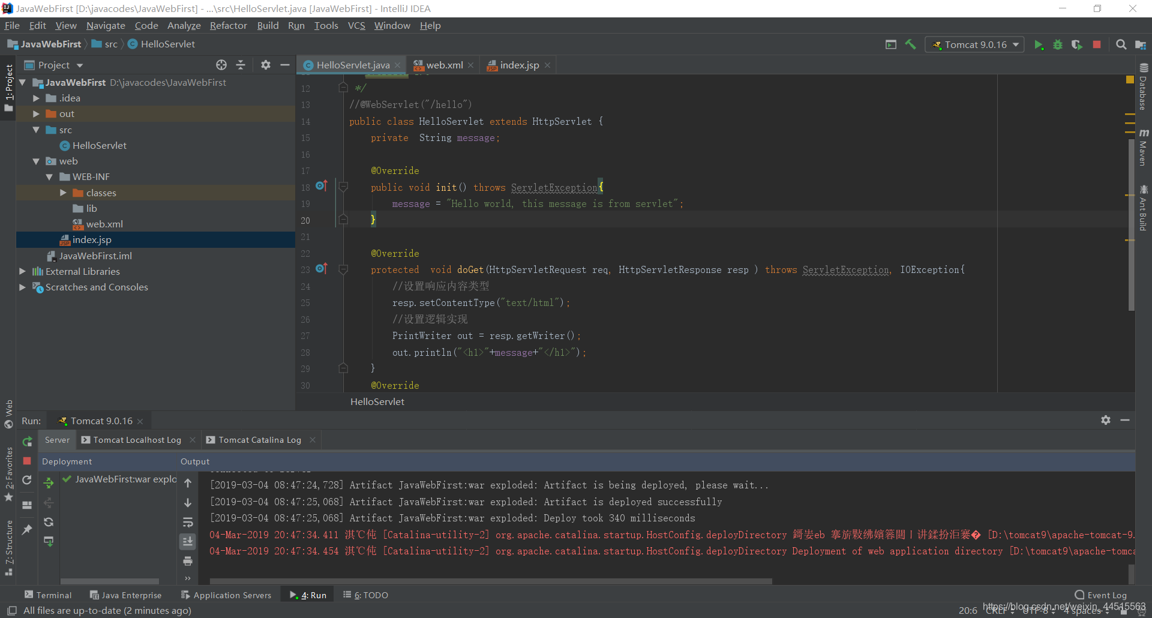Image resolution: width=1152 pixels, height=618 pixels.
Task: Select JavaWebFirst.iml file
Action: 95,256
